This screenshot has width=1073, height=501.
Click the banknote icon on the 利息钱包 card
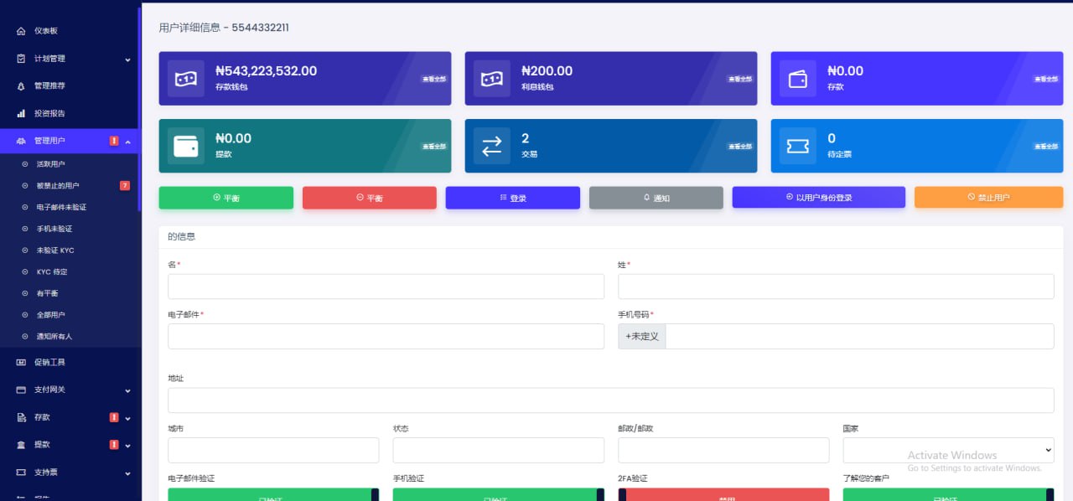pos(491,79)
